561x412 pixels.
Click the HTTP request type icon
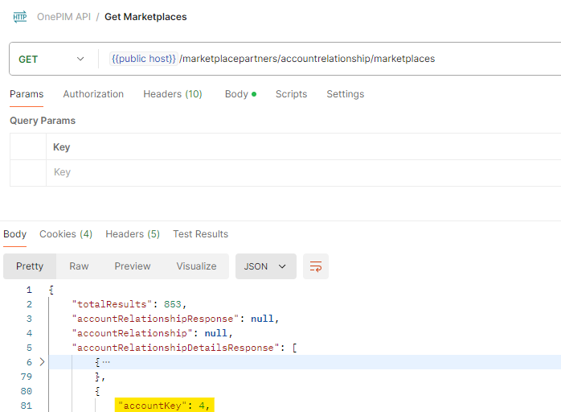[19, 17]
